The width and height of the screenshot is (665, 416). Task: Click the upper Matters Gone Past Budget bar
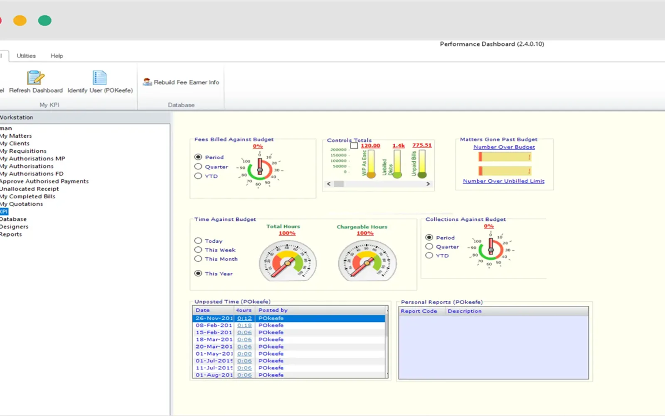505,157
